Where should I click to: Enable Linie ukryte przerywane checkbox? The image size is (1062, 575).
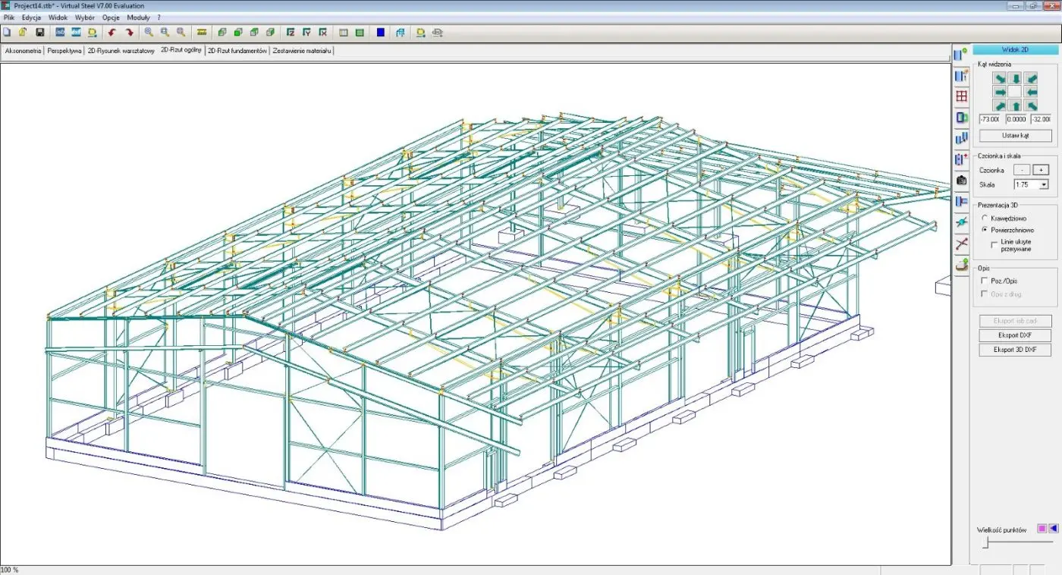coord(994,244)
